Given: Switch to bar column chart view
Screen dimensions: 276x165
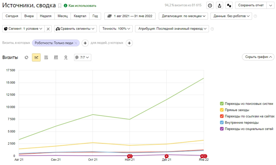Looking at the screenshot, I should coord(56,57).
